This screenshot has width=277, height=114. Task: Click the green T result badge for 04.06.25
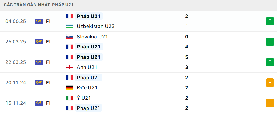point(270,22)
